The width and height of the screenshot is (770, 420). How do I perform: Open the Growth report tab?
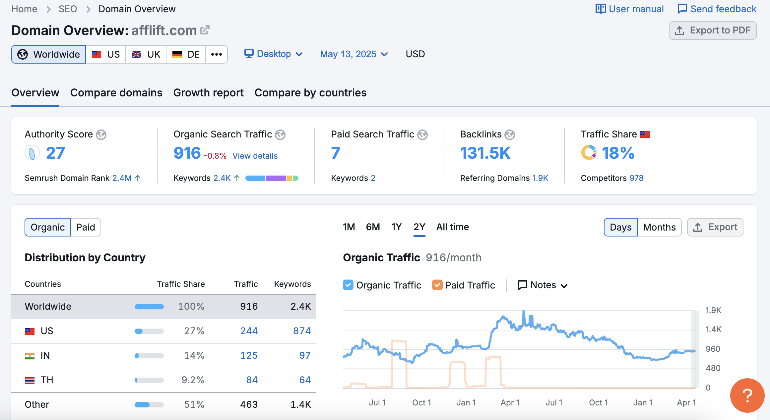(x=209, y=93)
